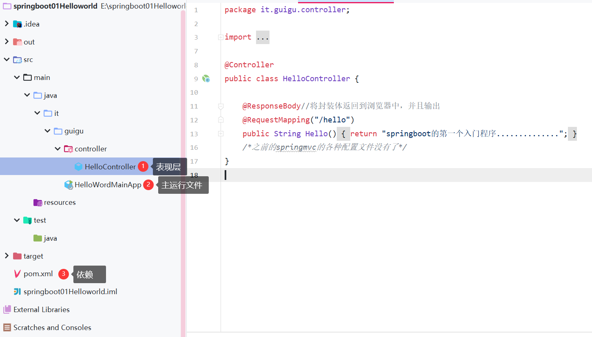The image size is (592, 337).
Task: Select the resources folder
Action: 60,202
